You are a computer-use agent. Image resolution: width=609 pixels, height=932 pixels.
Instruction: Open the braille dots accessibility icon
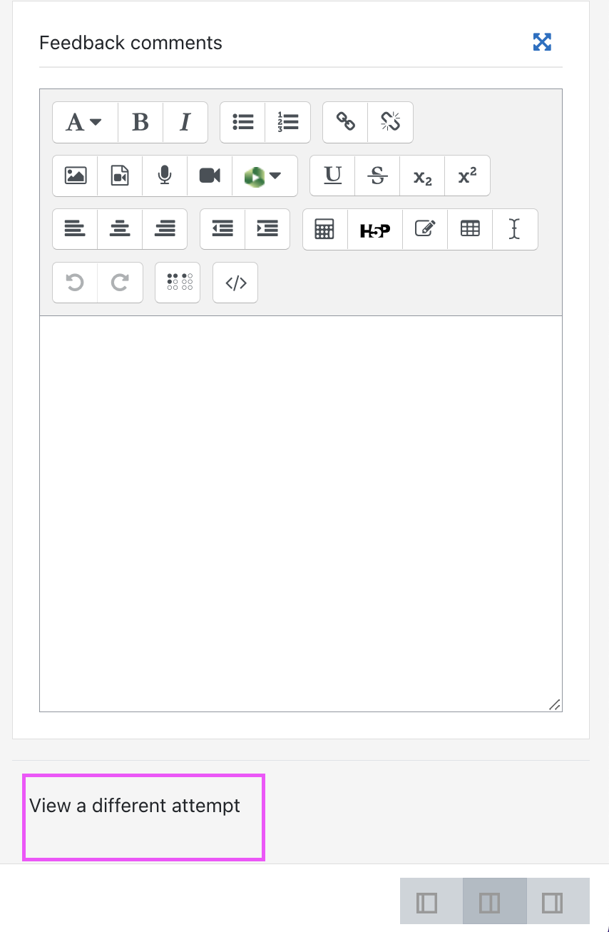[178, 283]
